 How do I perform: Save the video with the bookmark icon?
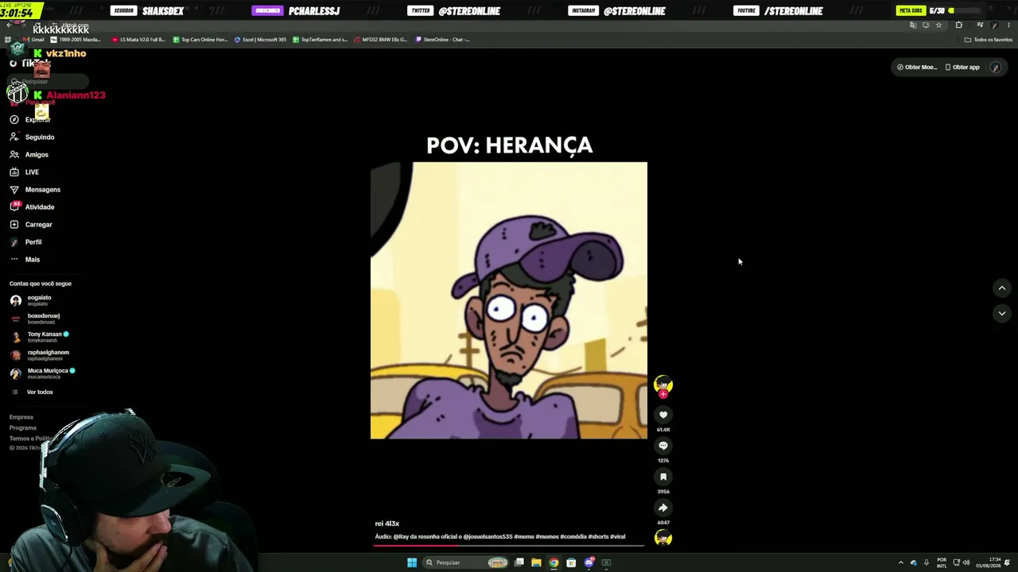point(663,477)
